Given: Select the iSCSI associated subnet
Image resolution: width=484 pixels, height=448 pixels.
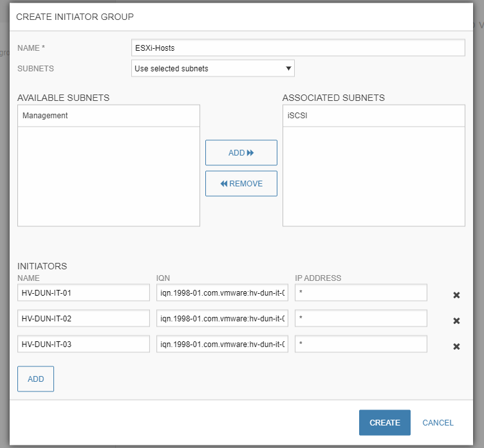Looking at the screenshot, I should click(x=374, y=116).
